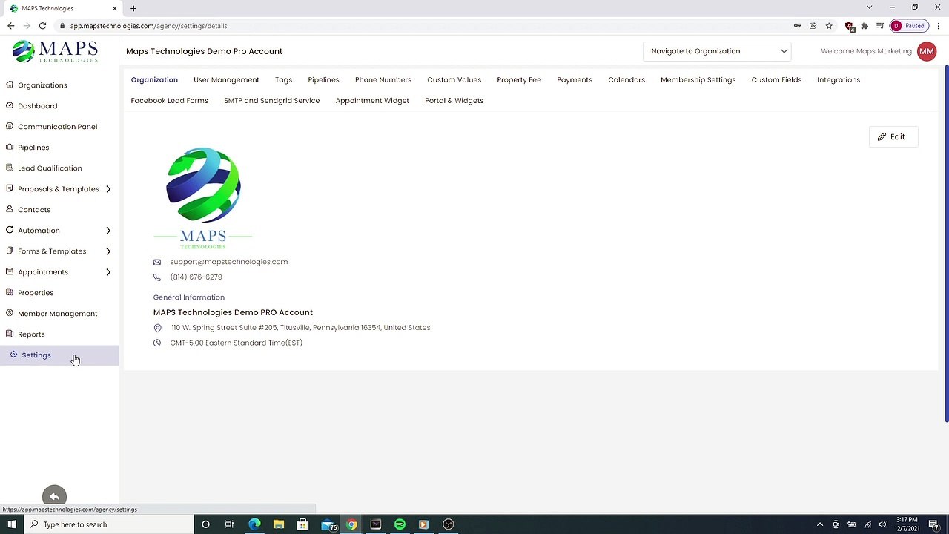Open the Custom Values tab
949x534 pixels.
[454, 80]
